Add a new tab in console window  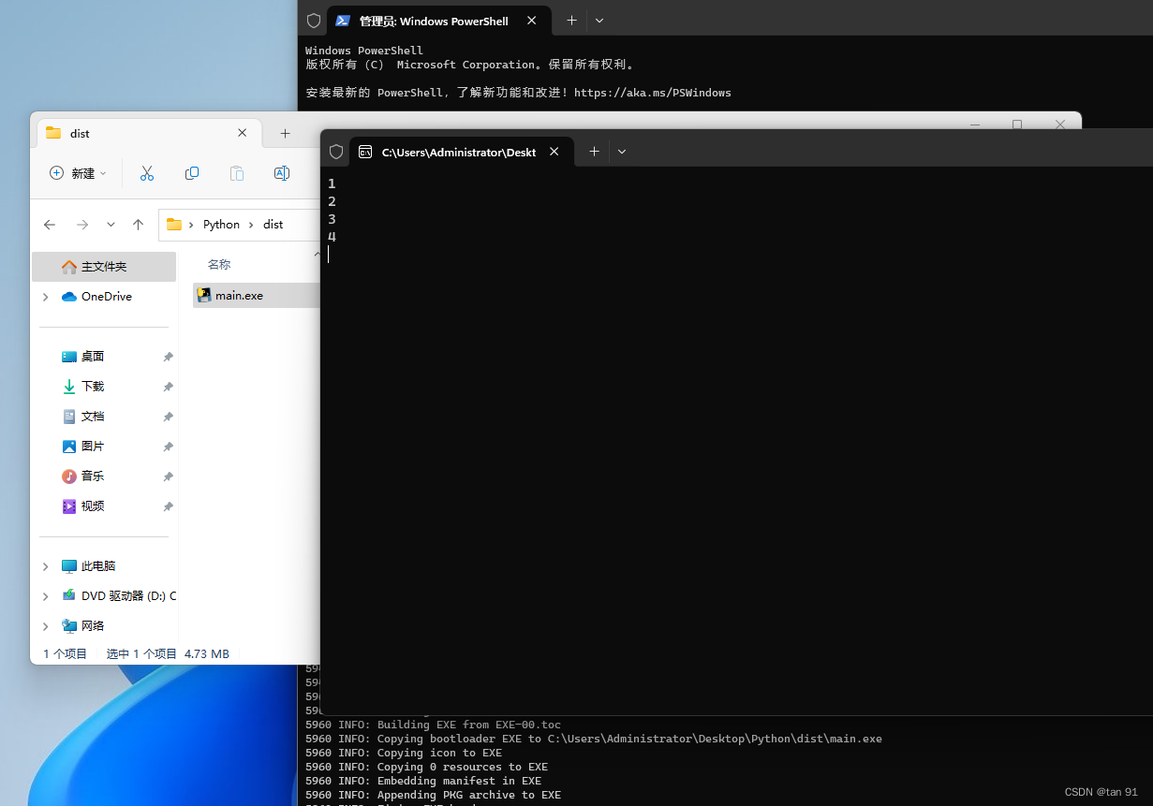click(594, 152)
